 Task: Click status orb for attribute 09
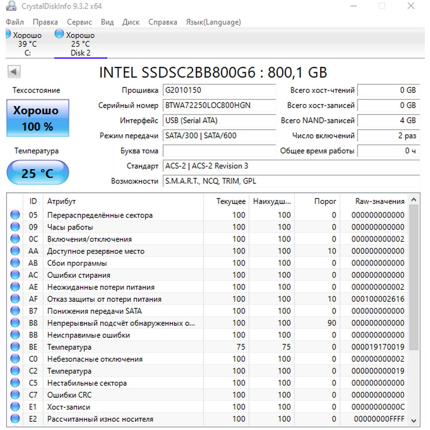[15, 227]
